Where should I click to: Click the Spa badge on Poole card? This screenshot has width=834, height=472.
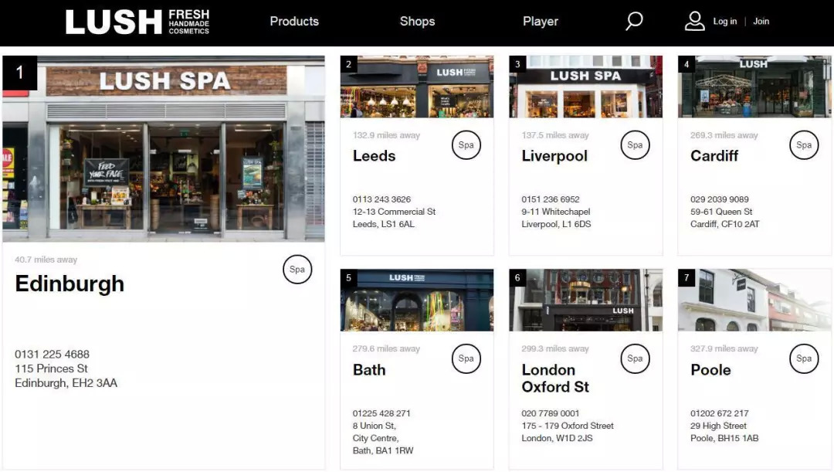804,358
